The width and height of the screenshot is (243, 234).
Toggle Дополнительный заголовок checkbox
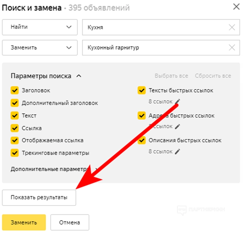pyautogui.click(x=15, y=103)
